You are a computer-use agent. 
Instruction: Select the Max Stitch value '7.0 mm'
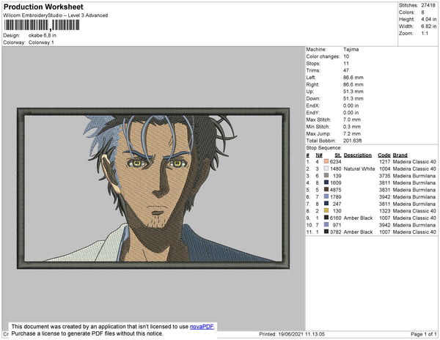tap(352, 119)
